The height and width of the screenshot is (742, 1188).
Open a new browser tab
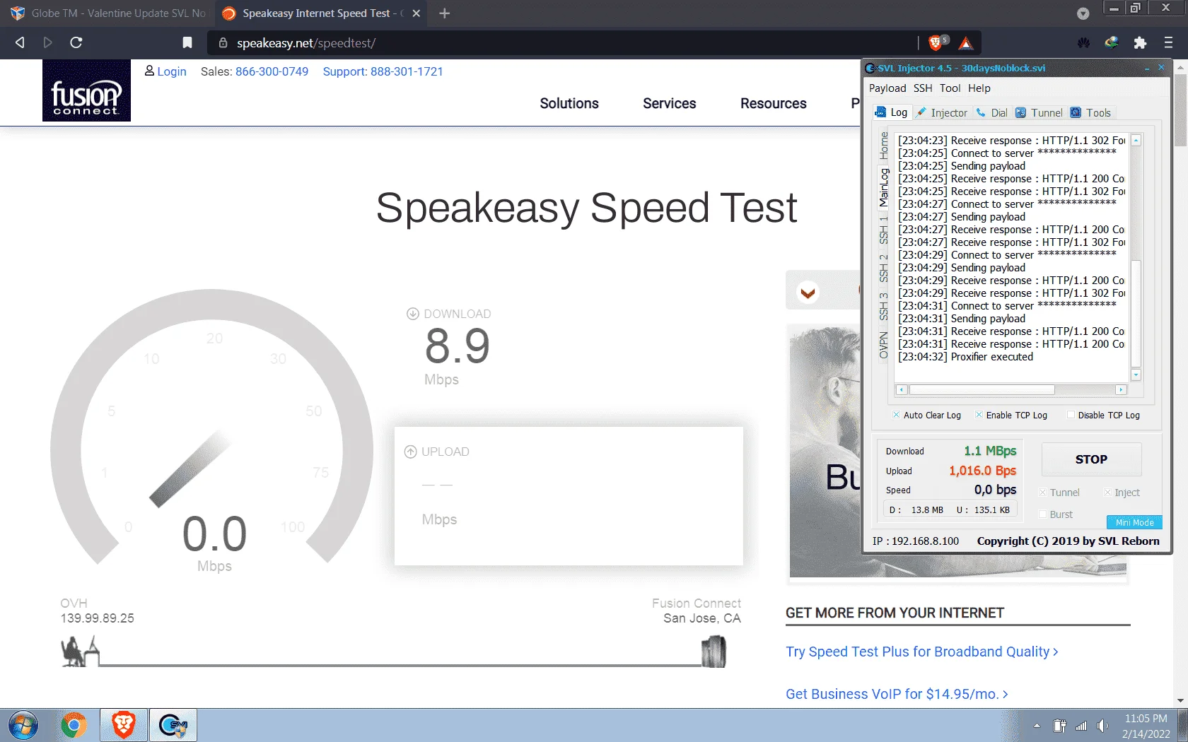tap(444, 13)
